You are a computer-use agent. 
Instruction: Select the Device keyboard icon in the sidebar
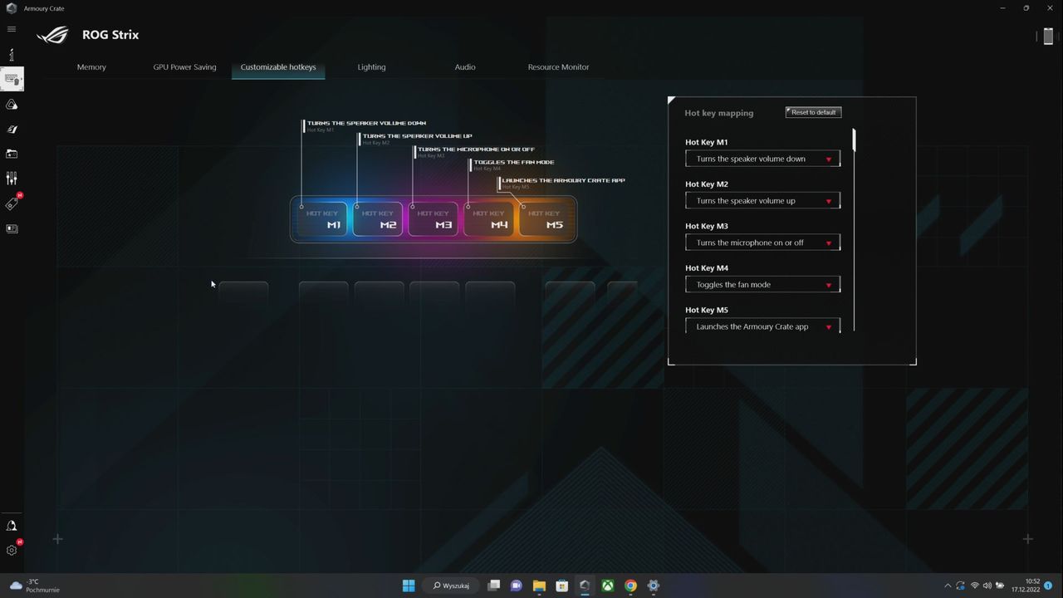pyautogui.click(x=12, y=80)
